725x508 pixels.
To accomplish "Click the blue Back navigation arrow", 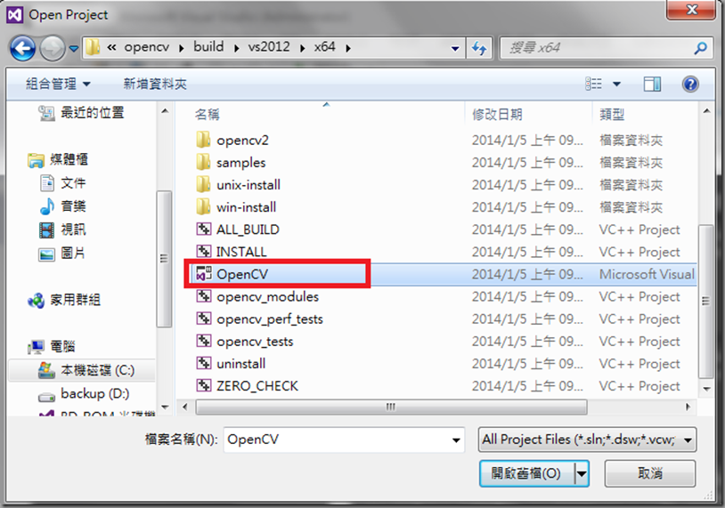I will [22, 48].
